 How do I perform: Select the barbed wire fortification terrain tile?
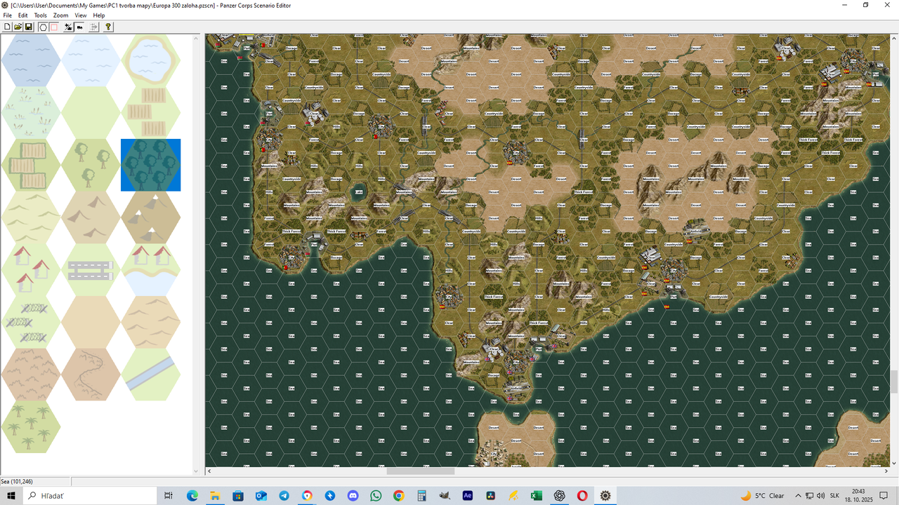pyautogui.click(x=31, y=323)
